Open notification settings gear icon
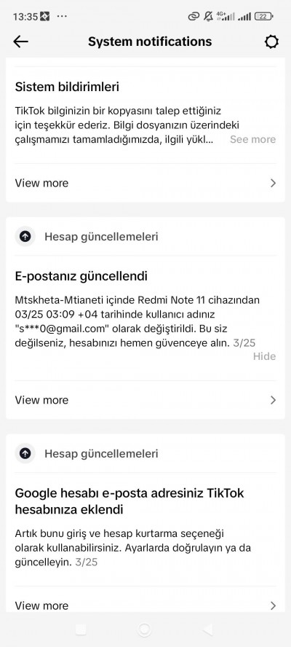 pos(271,42)
